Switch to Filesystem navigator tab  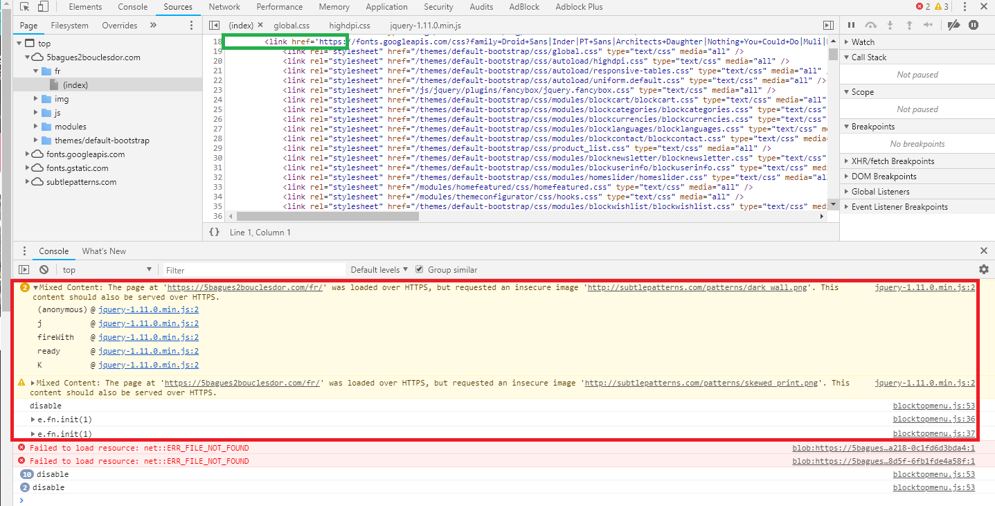pyautogui.click(x=70, y=26)
